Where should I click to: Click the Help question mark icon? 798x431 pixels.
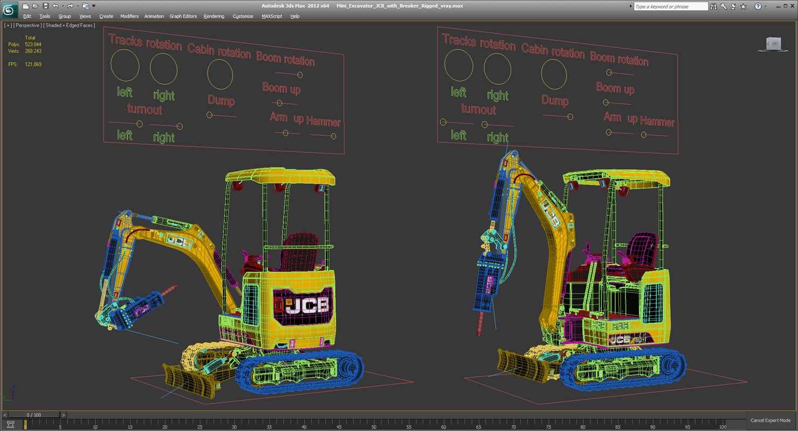pyautogui.click(x=758, y=6)
